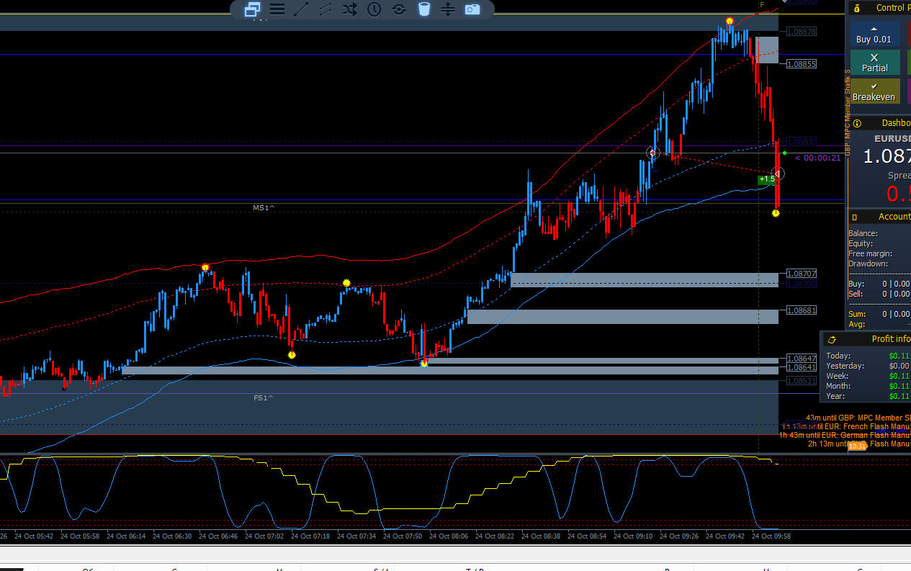Click the 1.08641 price level label
Image resolution: width=911 pixels, height=571 pixels.
point(802,367)
